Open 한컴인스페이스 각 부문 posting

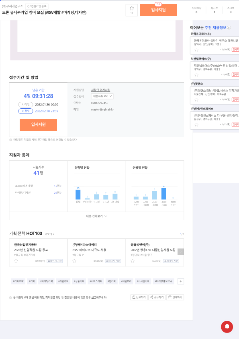[217, 116]
